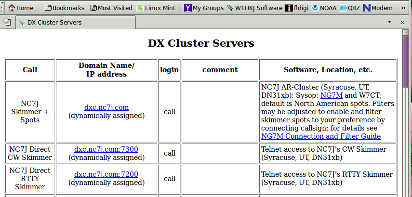The image size is (412, 197).
Task: Click the call login cell in CW Skimmer row
Action: pos(169,153)
